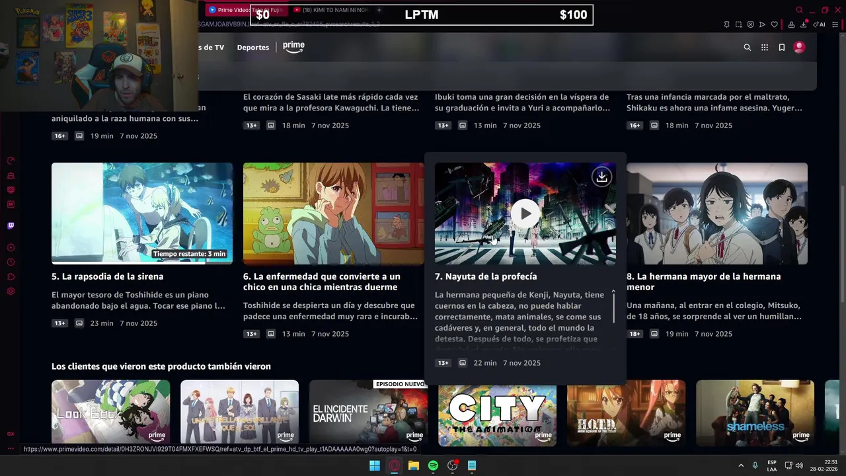Open the clock showing 22:51
The width and height of the screenshot is (846, 476).
click(x=824, y=465)
